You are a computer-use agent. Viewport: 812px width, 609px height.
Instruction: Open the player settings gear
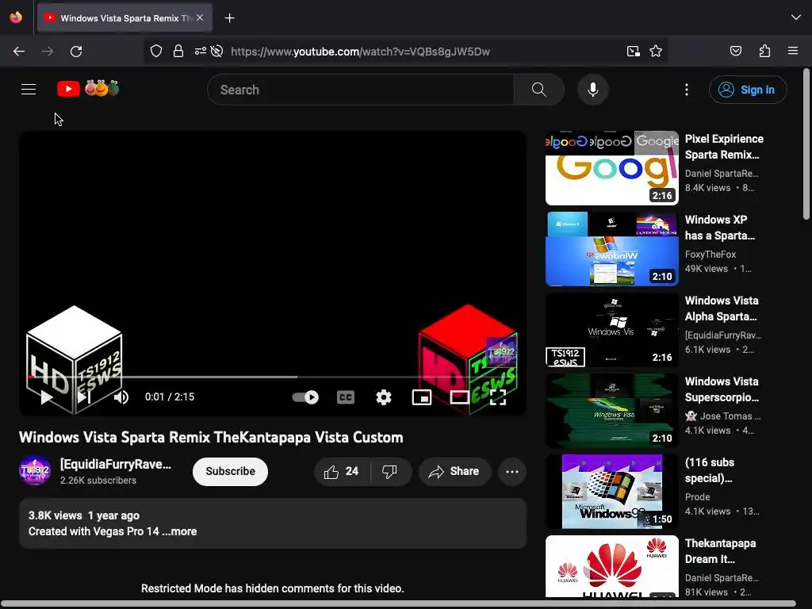[x=384, y=397]
